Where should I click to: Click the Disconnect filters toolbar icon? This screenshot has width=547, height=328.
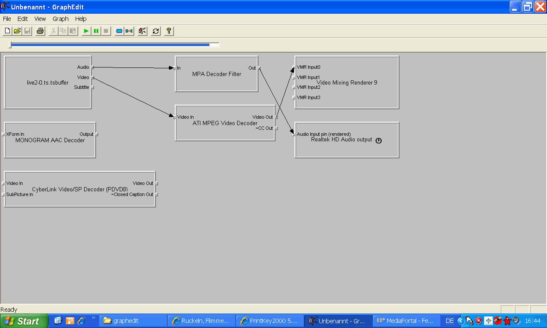click(x=129, y=31)
